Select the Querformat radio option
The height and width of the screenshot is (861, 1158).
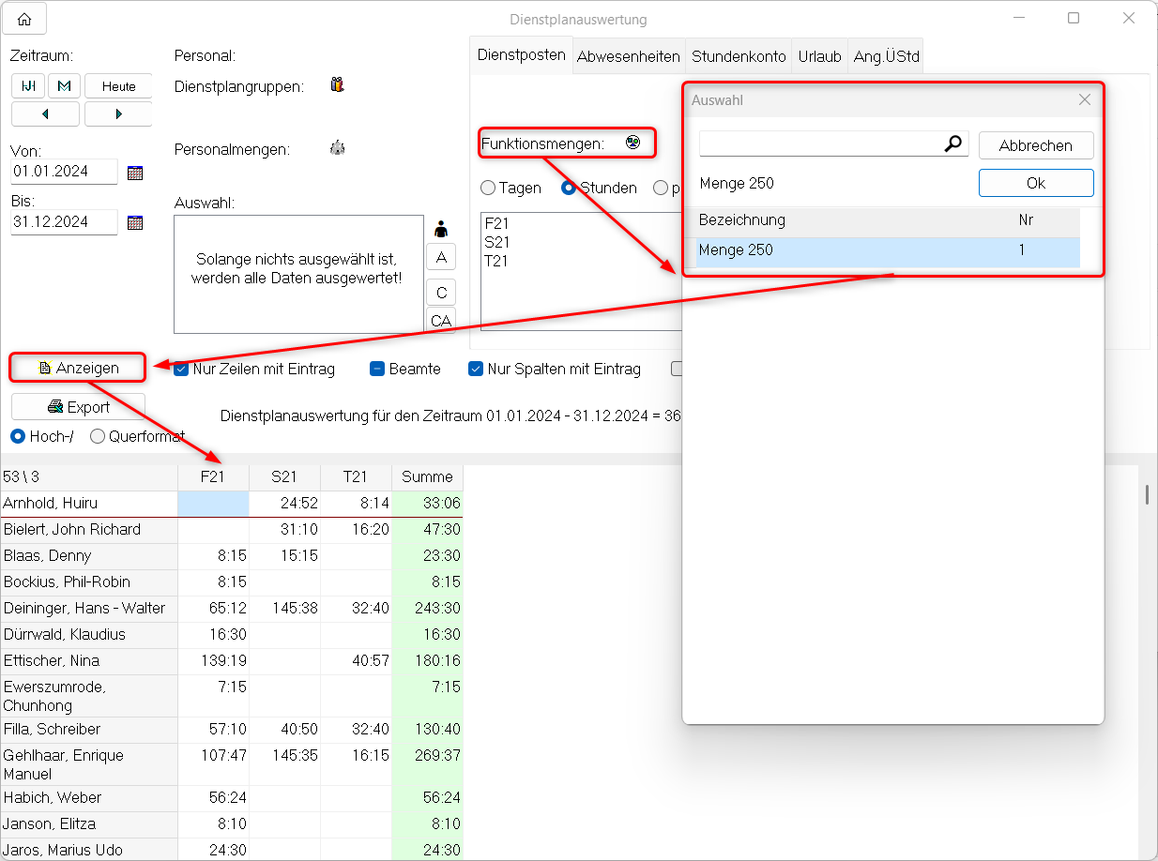click(97, 436)
